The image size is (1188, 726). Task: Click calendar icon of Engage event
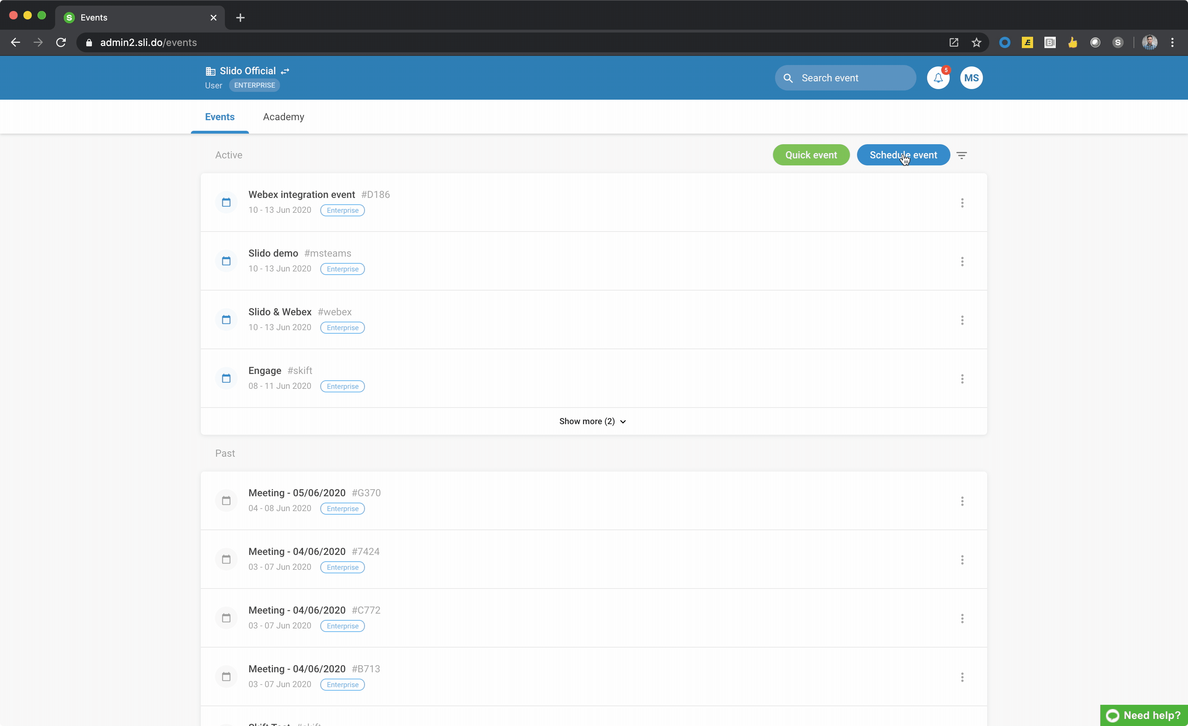coord(226,379)
